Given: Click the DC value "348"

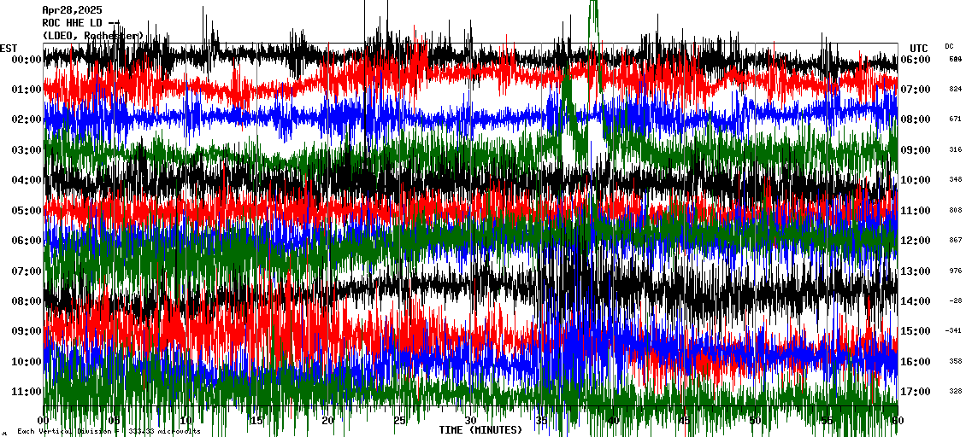Looking at the screenshot, I should (x=956, y=179).
